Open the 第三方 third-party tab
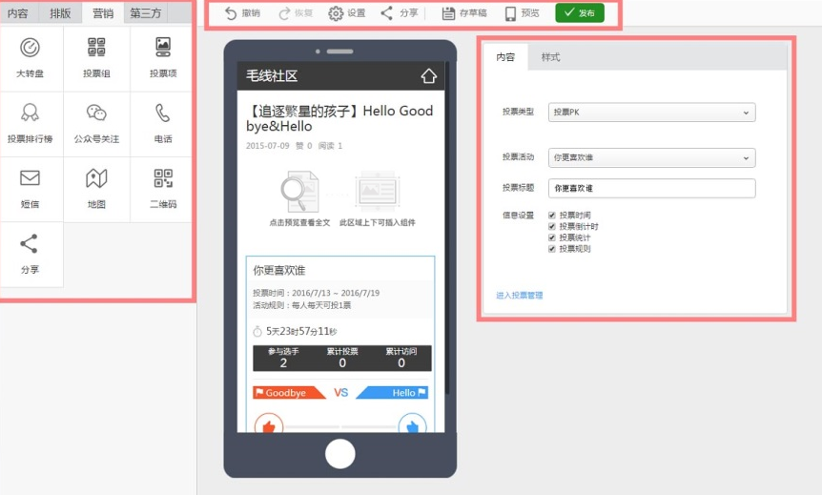The width and height of the screenshot is (822, 495). tap(145, 13)
